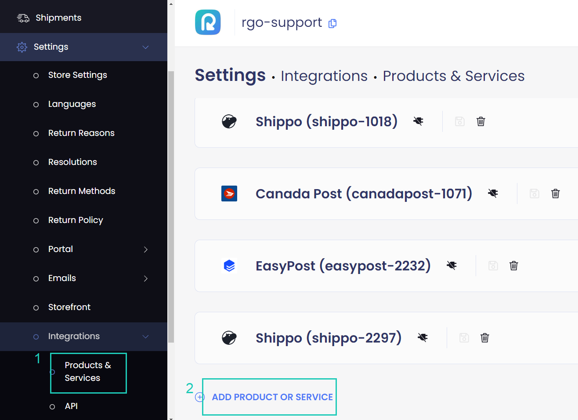Collapse the Settings section in the sidebar

point(145,47)
